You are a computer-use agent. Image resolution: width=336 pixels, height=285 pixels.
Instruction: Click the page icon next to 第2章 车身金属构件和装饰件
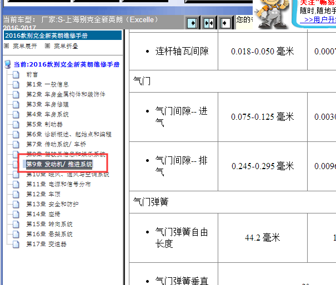[16, 95]
